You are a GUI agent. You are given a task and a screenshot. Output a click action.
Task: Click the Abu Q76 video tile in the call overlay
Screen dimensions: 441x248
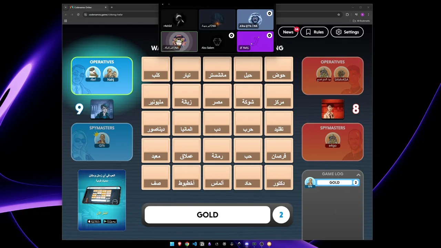[x=255, y=19]
